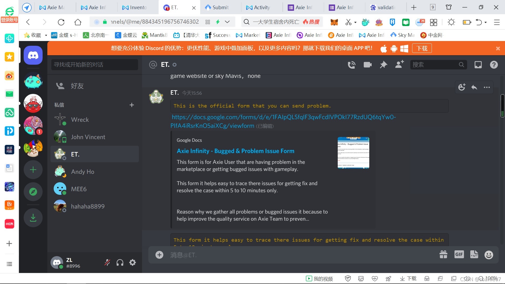505x284 pixels.
Task: Open the scissors screenshot tool dropdown arrow
Action: (x=355, y=22)
